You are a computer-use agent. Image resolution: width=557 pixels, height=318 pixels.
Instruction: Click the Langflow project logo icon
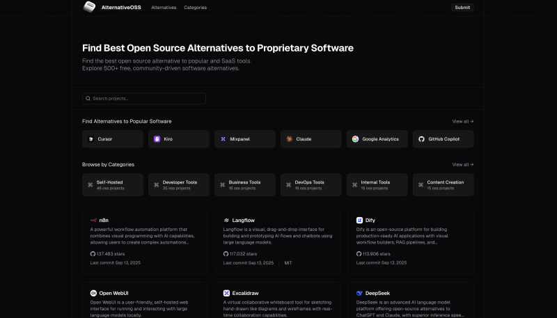(x=226, y=221)
